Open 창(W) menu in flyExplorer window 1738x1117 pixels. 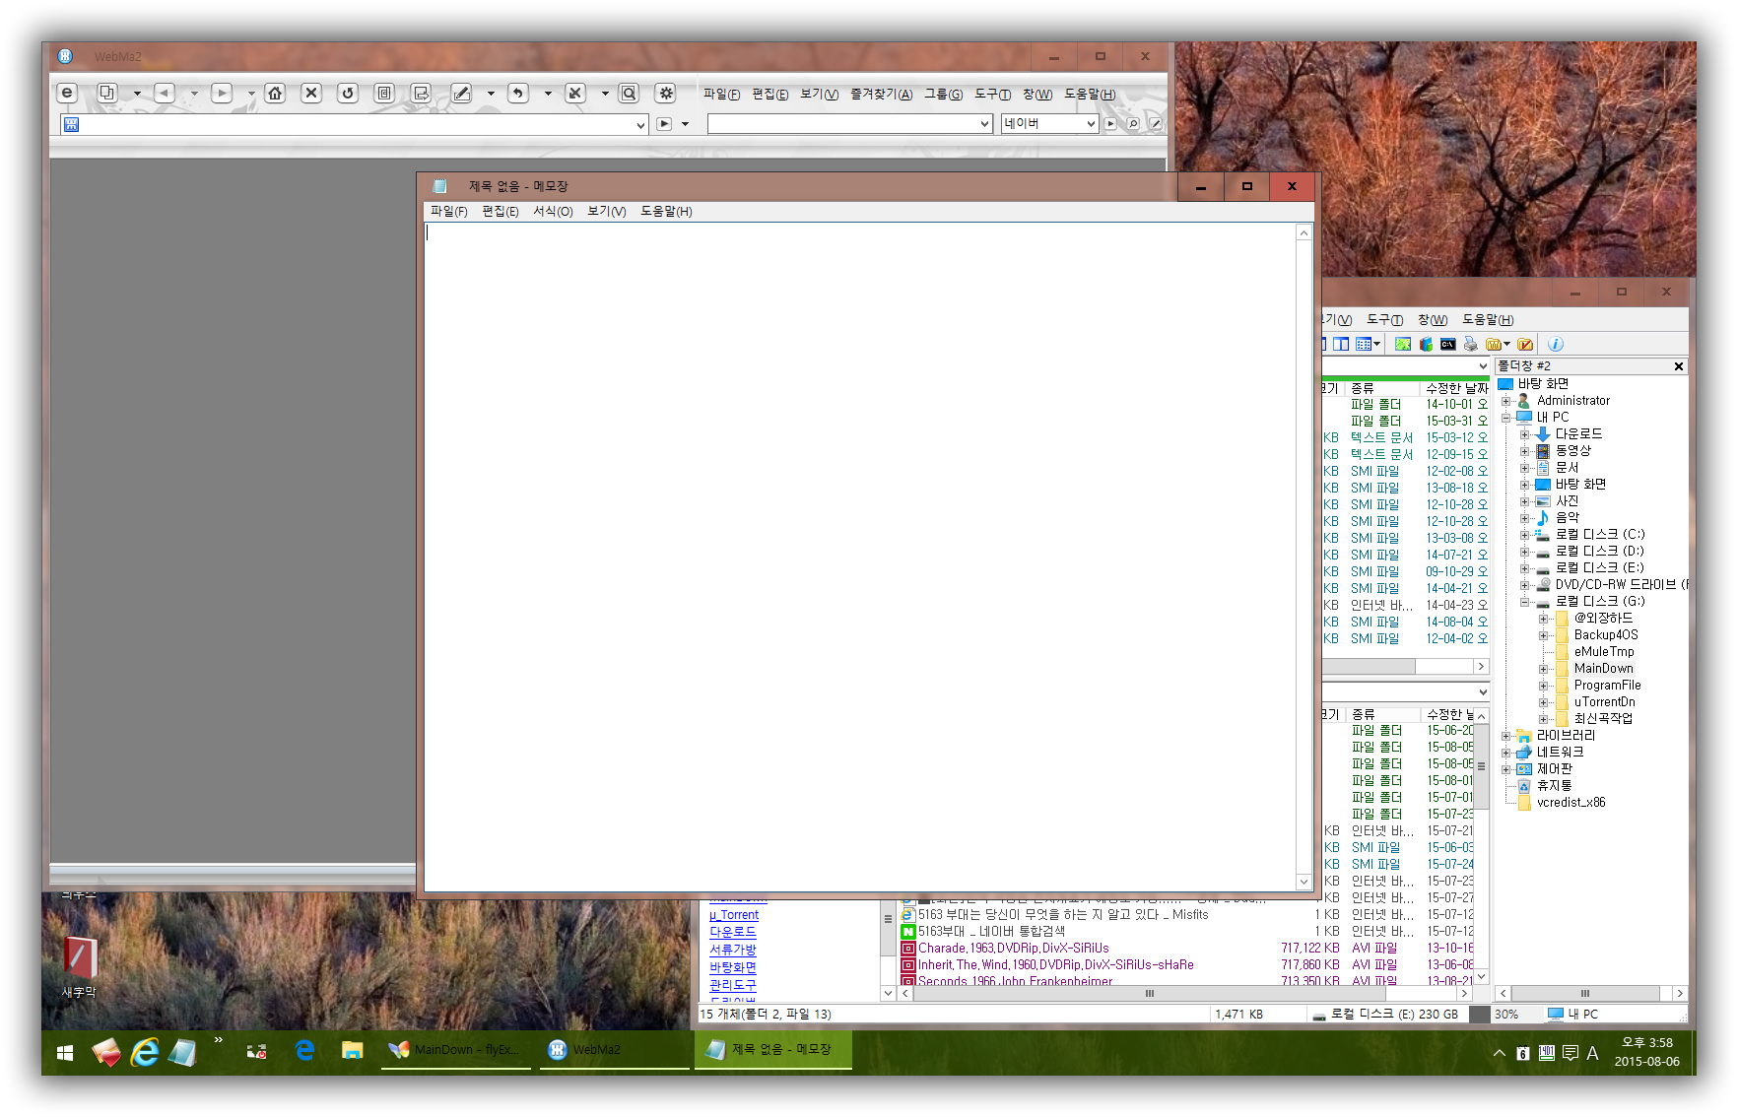point(1433,320)
